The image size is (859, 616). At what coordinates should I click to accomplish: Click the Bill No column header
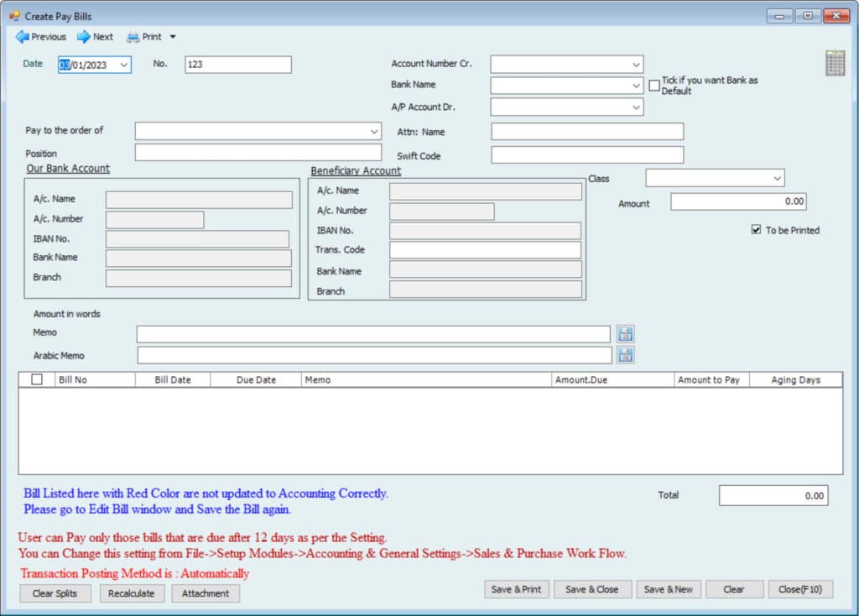pyautogui.click(x=95, y=380)
